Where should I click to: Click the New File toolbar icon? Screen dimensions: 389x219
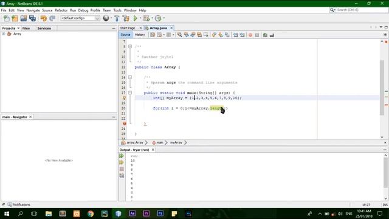7,18
